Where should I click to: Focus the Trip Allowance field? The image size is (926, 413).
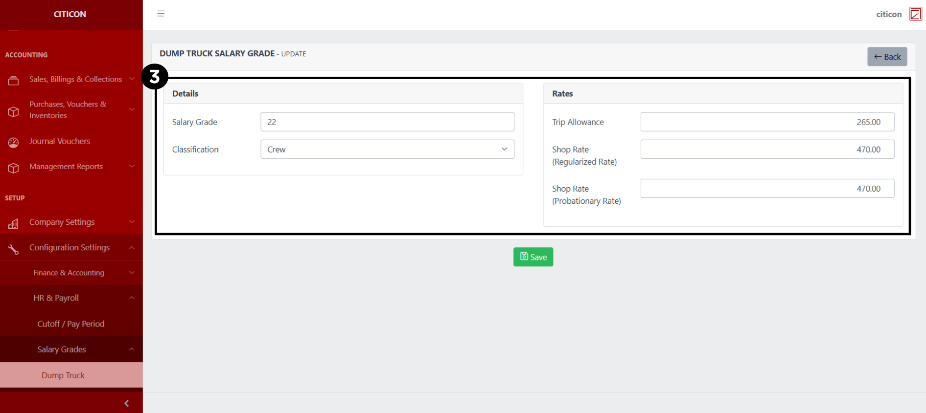767,122
